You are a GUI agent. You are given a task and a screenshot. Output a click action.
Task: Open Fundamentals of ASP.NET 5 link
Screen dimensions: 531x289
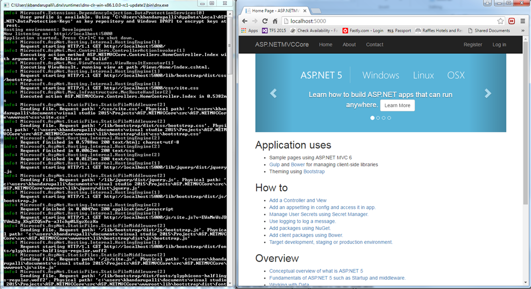(337, 278)
